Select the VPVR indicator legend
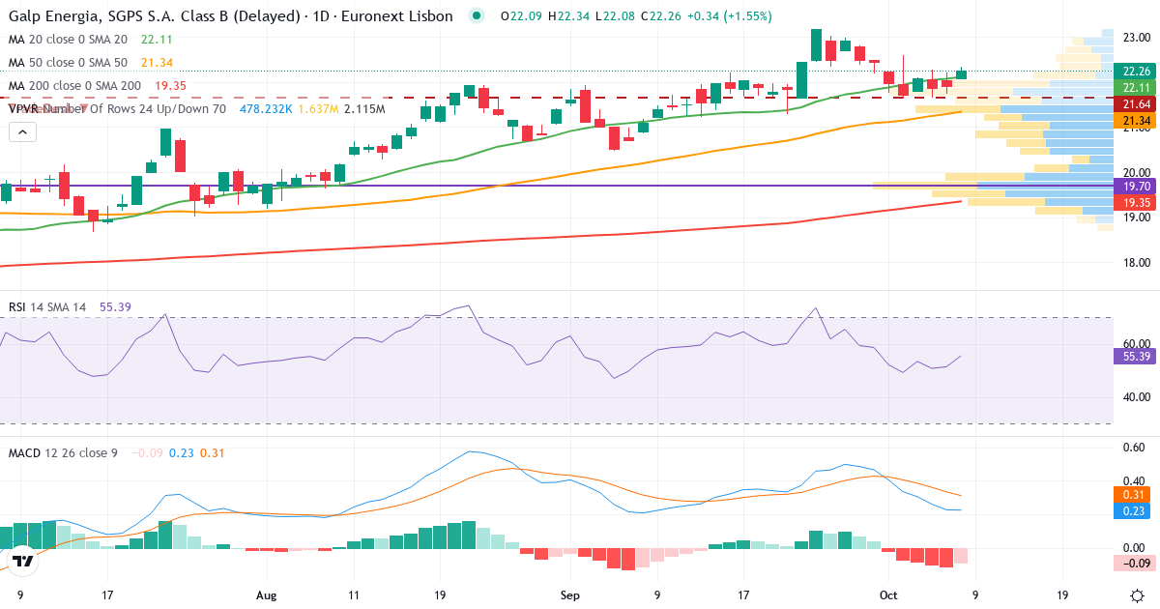This screenshot has width=1160, height=609. (117, 109)
